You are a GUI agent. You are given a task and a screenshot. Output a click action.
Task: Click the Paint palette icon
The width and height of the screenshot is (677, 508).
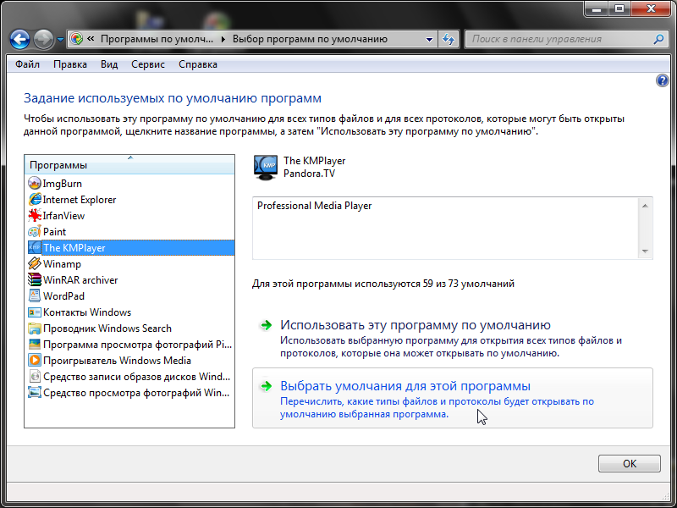pos(35,231)
